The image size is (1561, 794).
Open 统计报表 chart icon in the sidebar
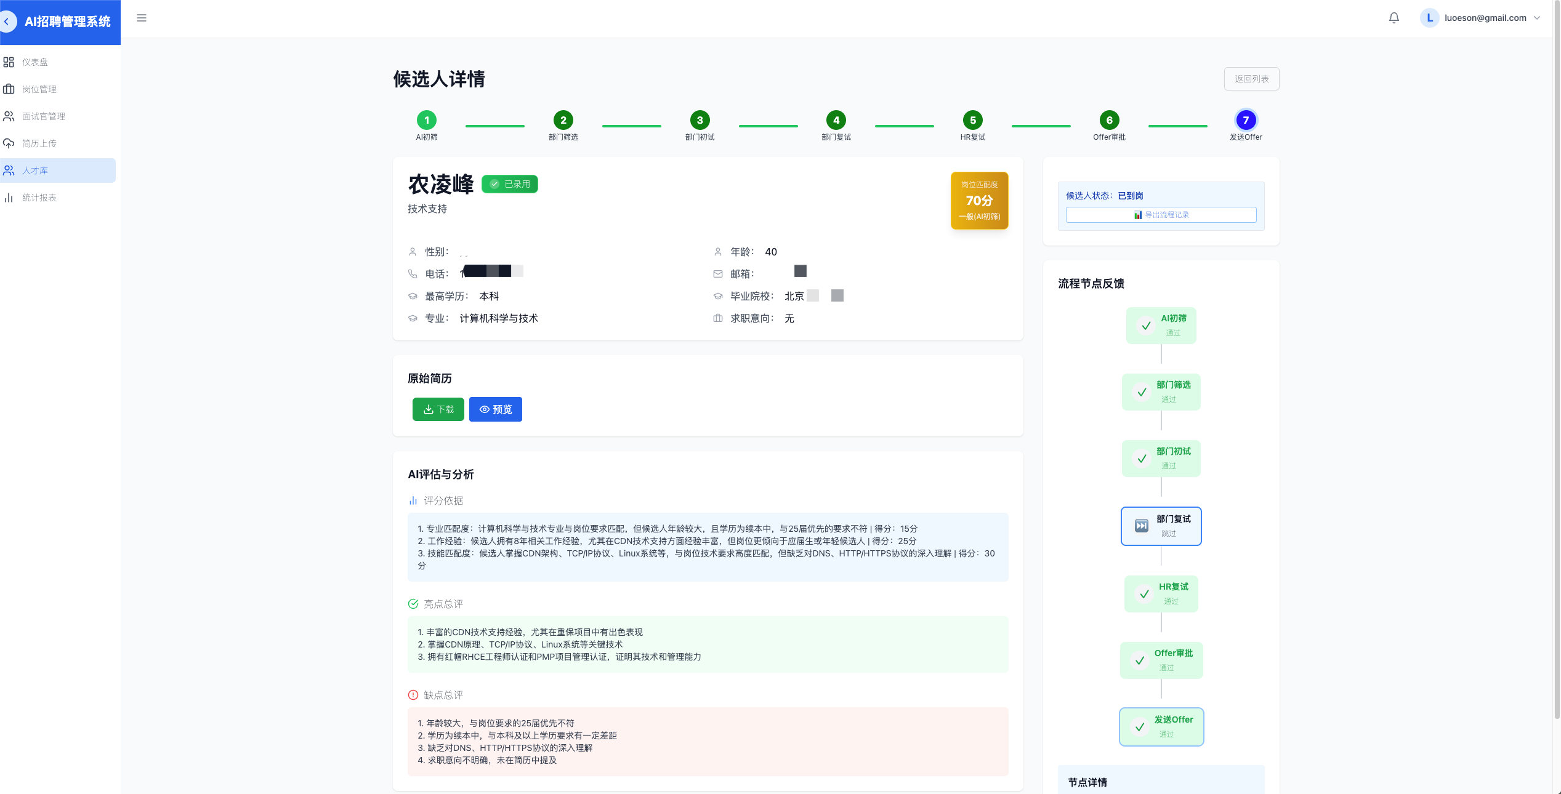[9, 198]
